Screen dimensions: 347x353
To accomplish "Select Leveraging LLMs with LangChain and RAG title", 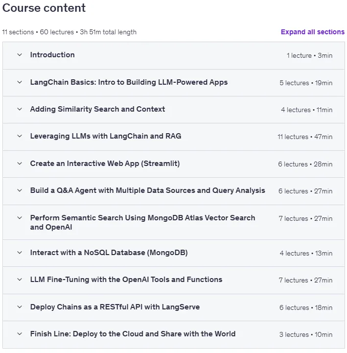I will point(106,136).
